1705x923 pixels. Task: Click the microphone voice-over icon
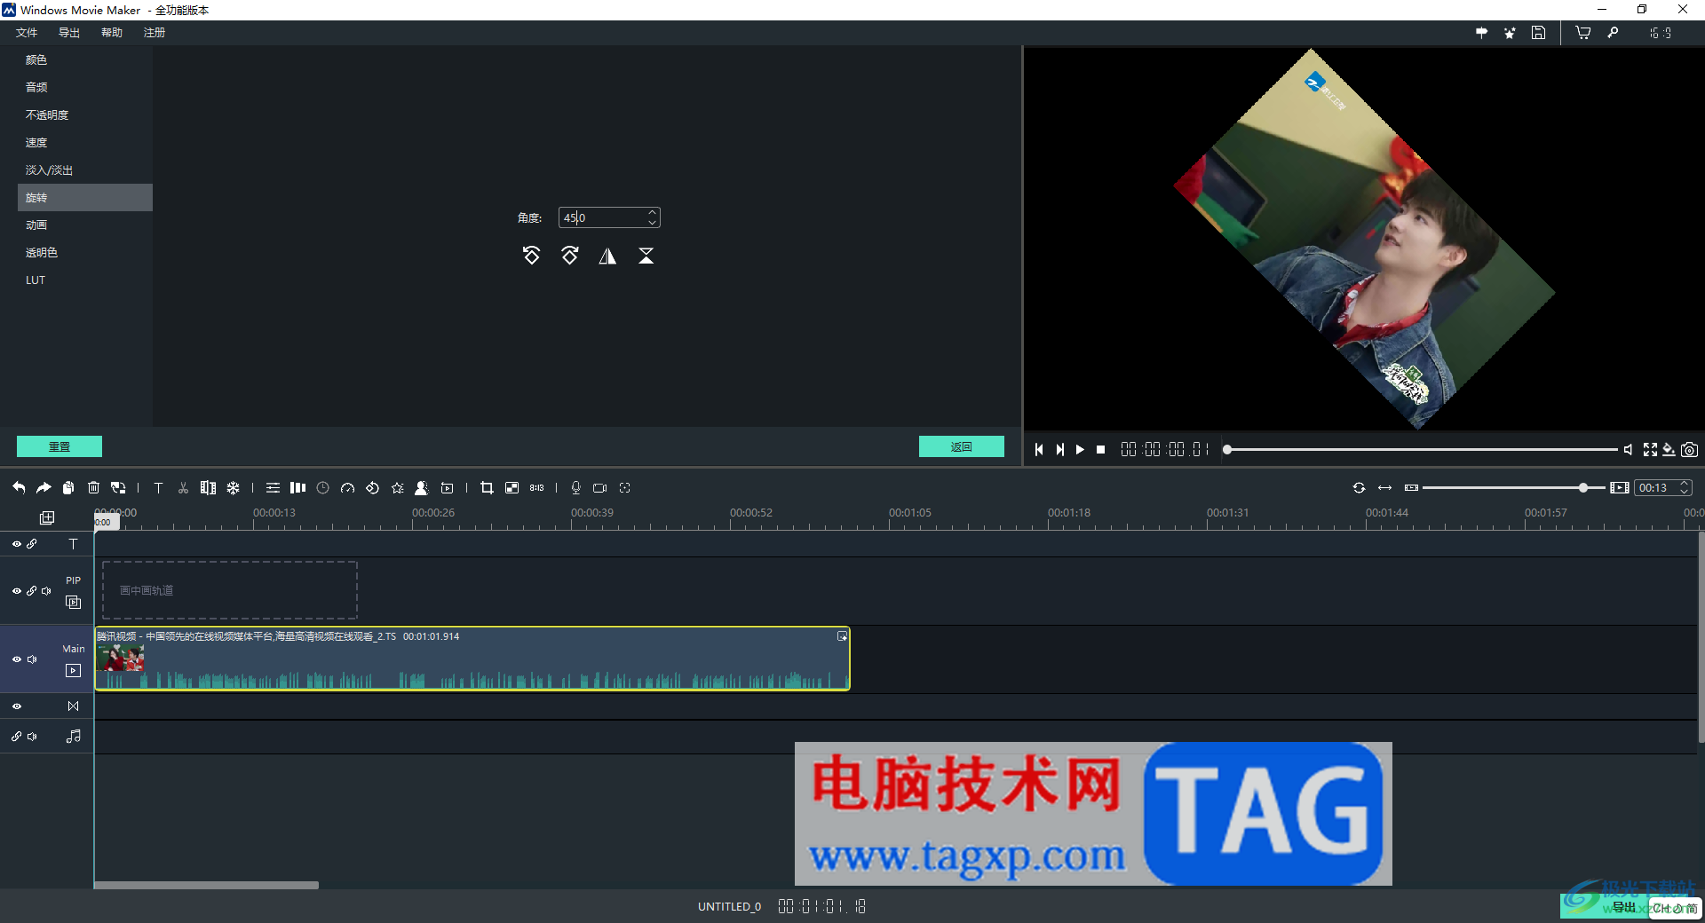575,487
